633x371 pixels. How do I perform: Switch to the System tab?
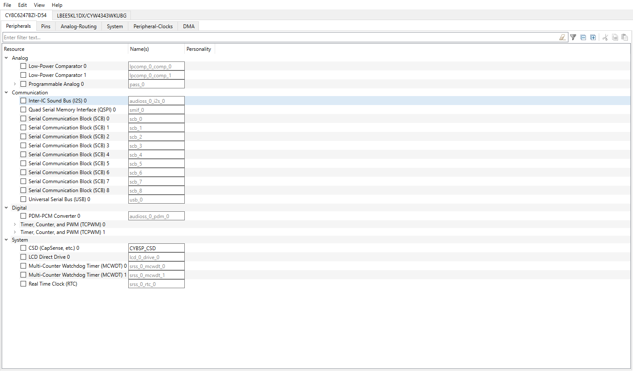115,26
